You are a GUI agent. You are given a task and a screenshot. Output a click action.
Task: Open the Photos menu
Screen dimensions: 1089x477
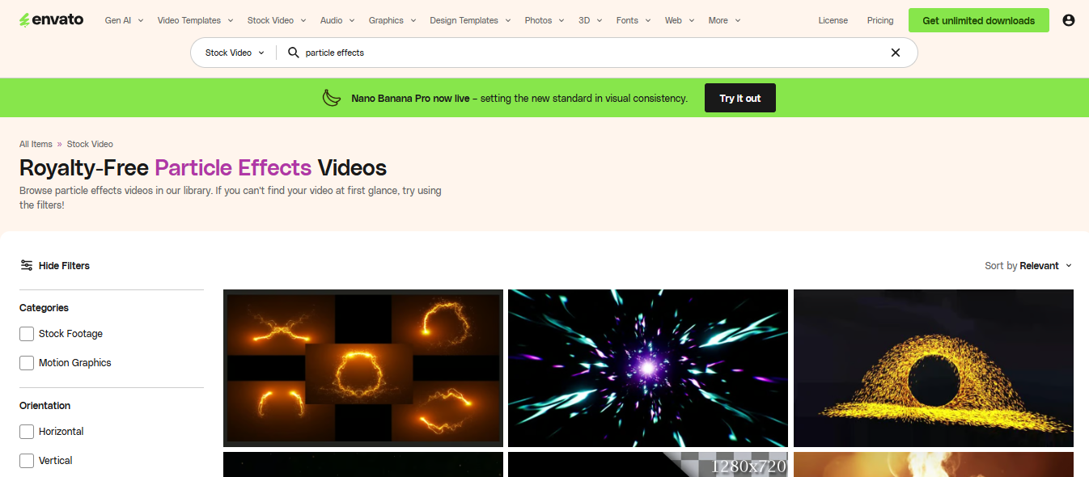pyautogui.click(x=544, y=20)
